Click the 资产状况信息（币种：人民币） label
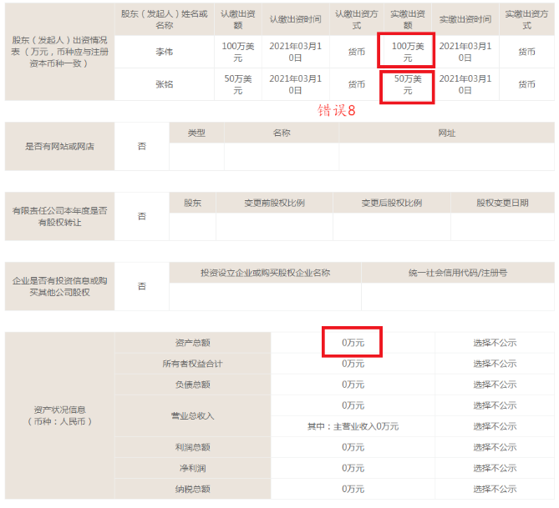Screen dimensions: 559x508 tap(59, 415)
